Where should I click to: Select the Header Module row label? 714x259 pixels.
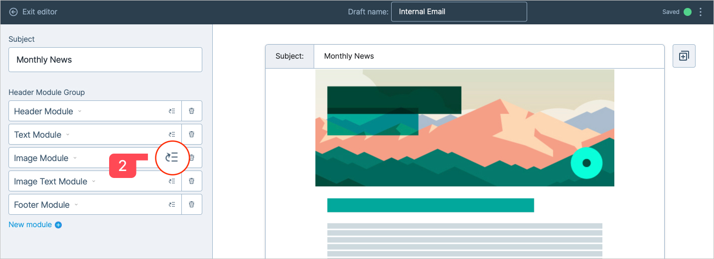click(x=43, y=111)
